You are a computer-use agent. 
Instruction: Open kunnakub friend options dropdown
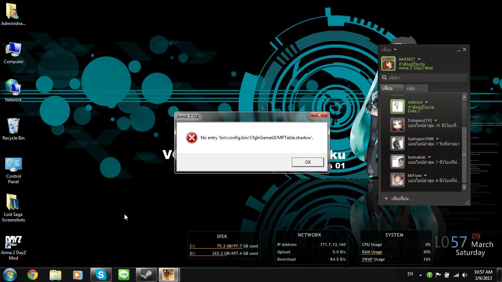(x=429, y=157)
